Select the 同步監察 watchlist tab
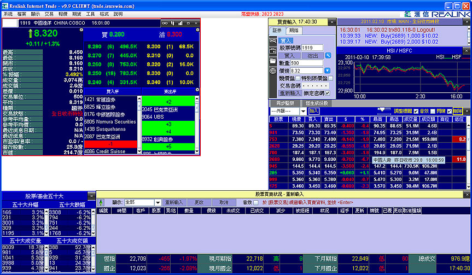472x275 pixels. [x=285, y=103]
